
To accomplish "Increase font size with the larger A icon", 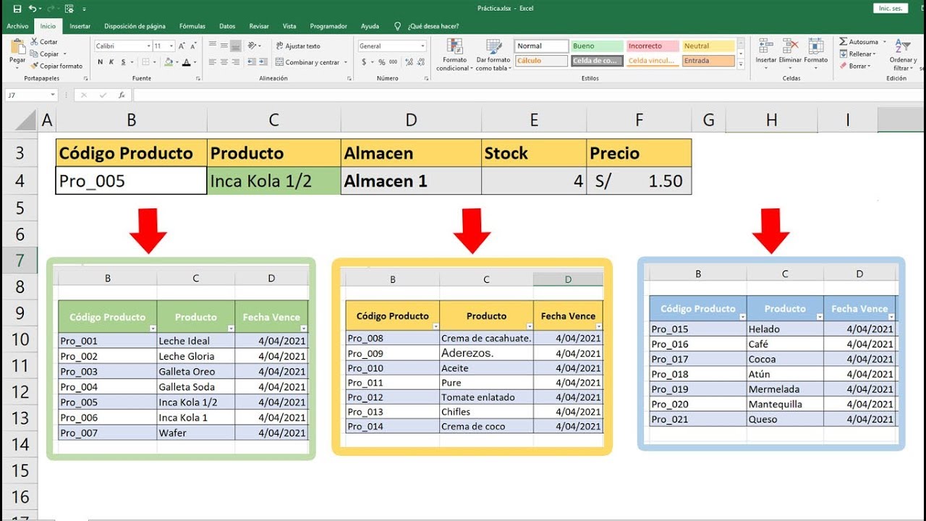I will coord(181,46).
